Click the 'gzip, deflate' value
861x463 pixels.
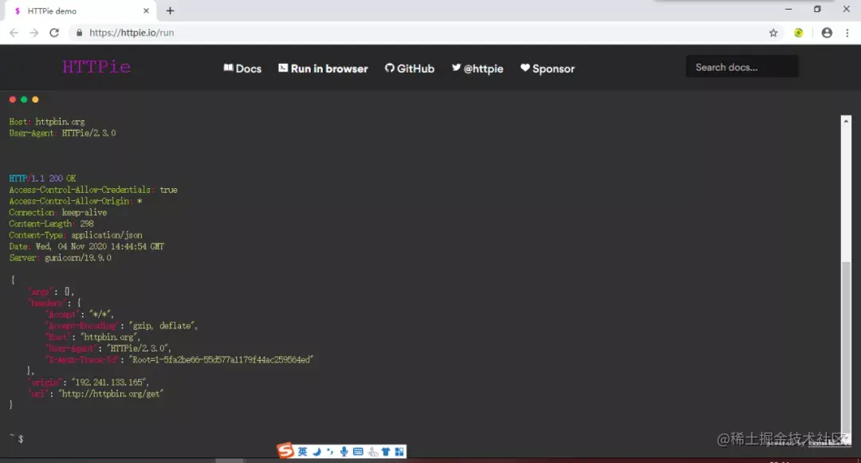coord(161,326)
